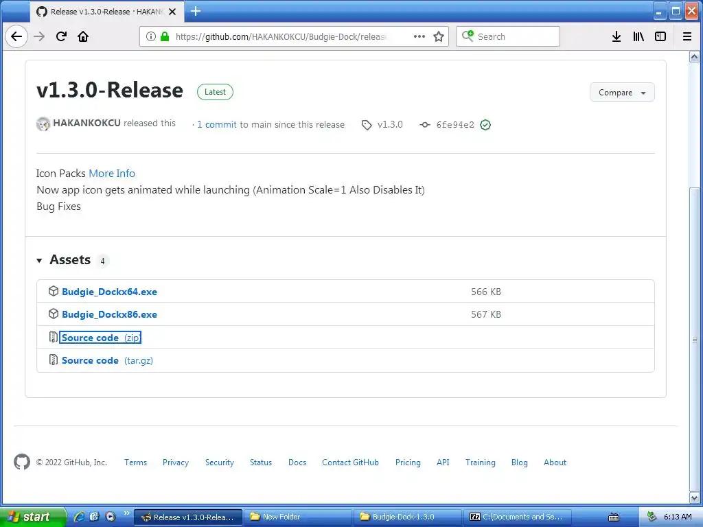Click HAKANKOKCU's avatar image
703x527 pixels.
point(43,124)
